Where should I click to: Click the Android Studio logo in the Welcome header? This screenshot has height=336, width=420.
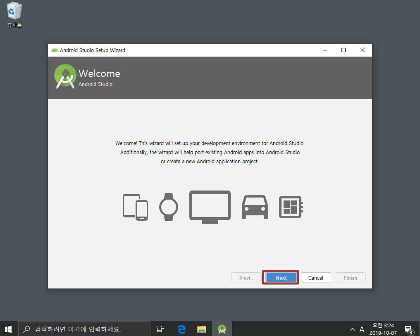click(65, 76)
